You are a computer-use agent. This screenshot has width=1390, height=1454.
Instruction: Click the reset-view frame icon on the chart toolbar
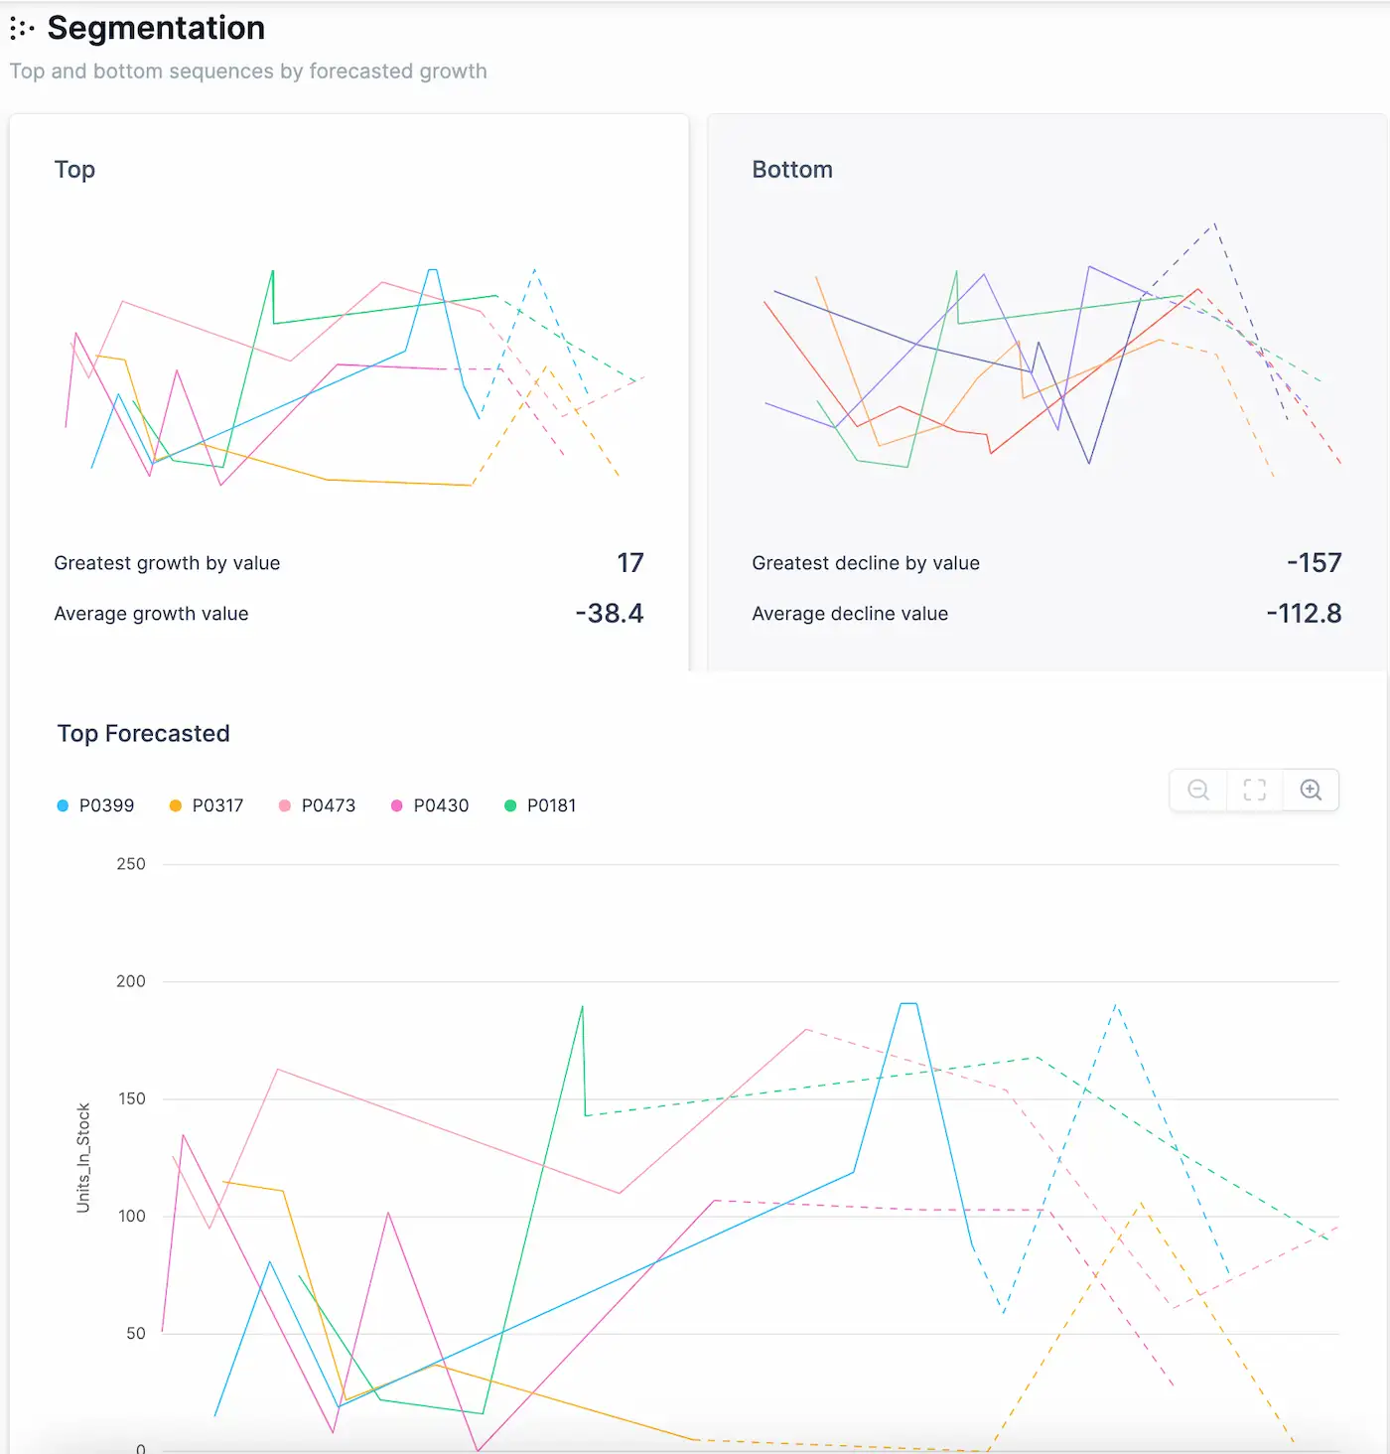pos(1254,790)
